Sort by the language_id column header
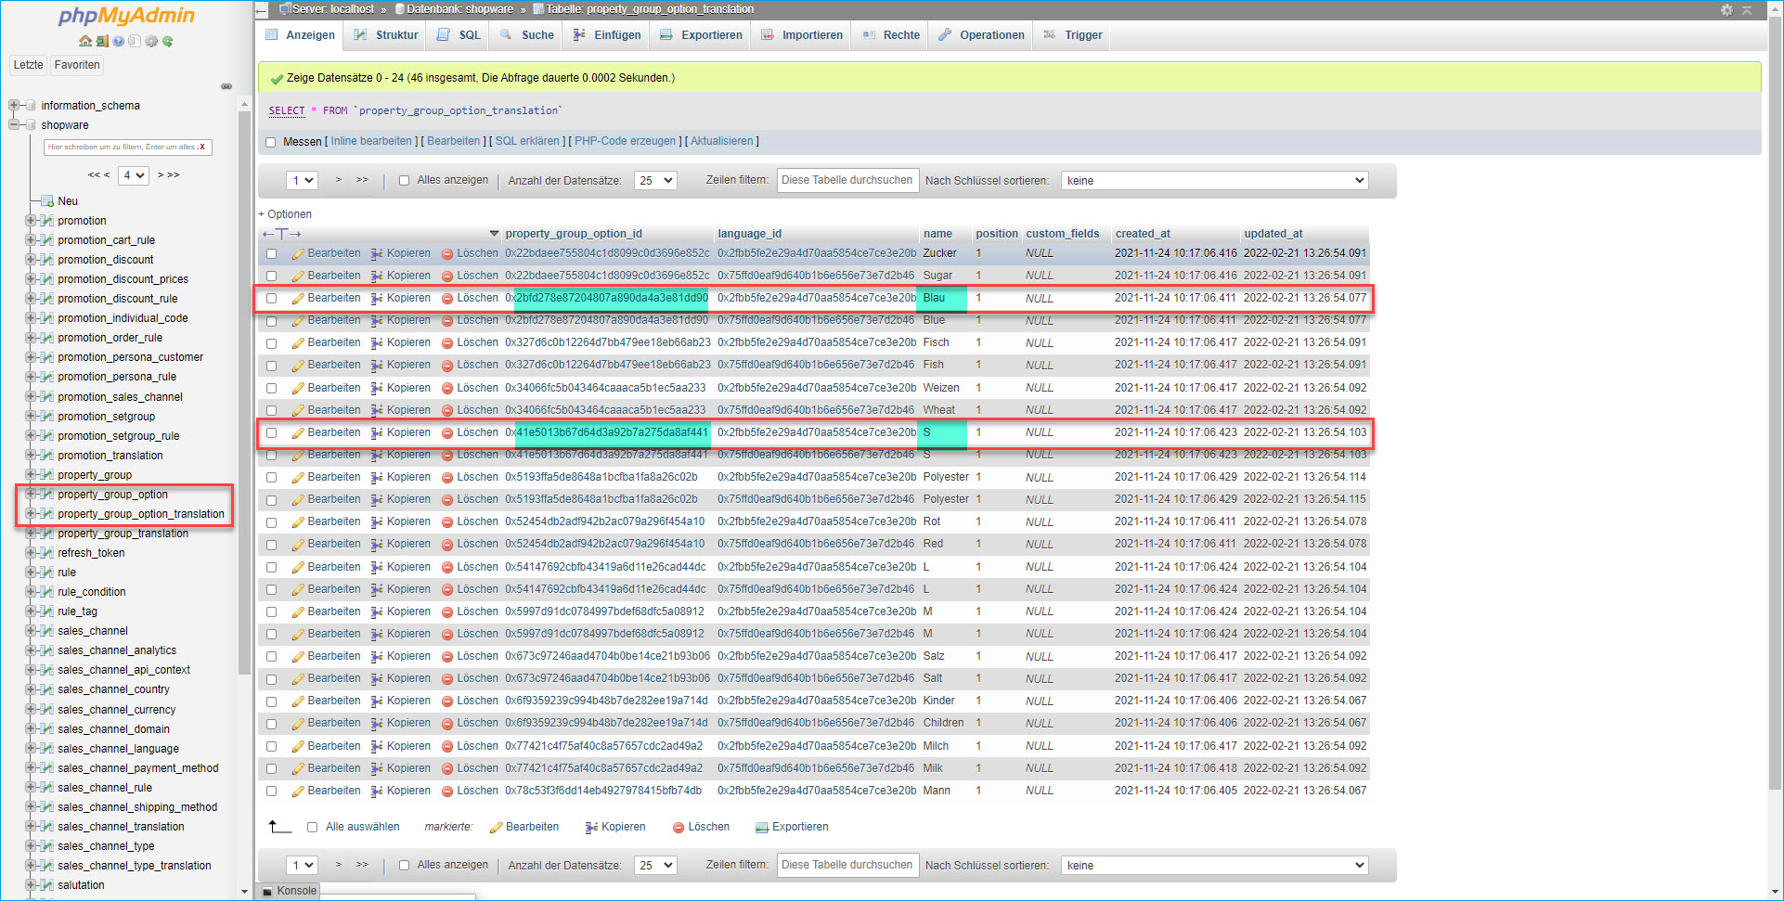The width and height of the screenshot is (1784, 901). coord(749,234)
